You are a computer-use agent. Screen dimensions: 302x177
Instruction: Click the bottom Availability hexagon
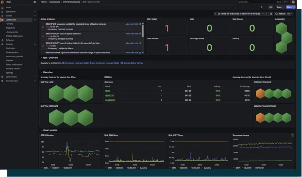click(282, 48)
